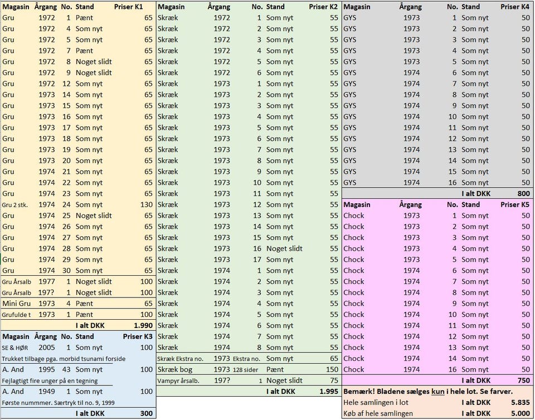
Task: Select the 'Fejlagtigt fire unger på en tegning' note
Action: tap(50, 381)
